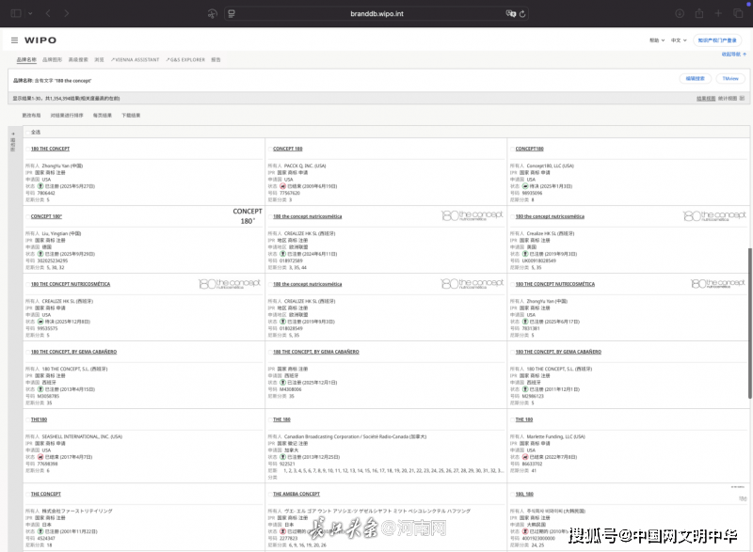Switch to the 高级搜索 tab
This screenshot has width=753, height=552.
point(77,59)
